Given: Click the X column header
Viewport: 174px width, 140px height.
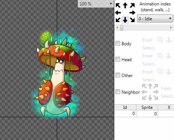Looking at the screenshot, I should [166, 107].
